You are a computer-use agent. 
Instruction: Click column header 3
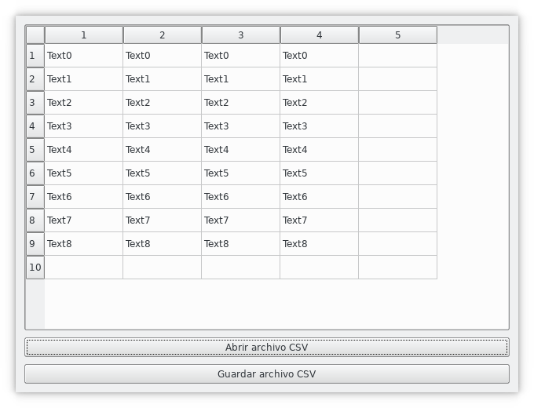[x=241, y=35]
